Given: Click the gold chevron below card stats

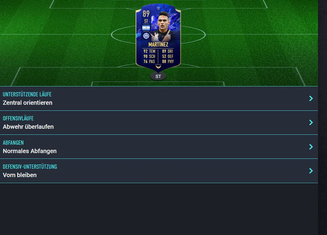Looking at the screenshot, I should [158, 67].
